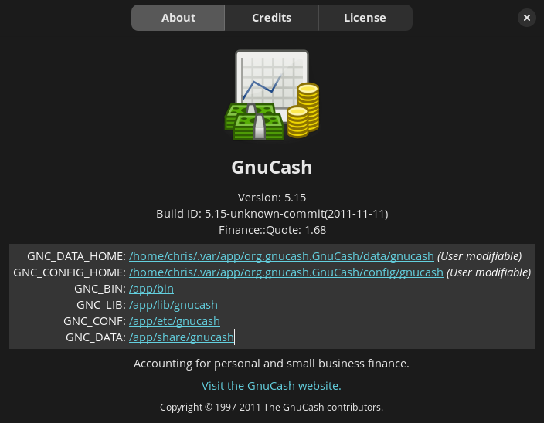Select the Build ID line

pos(272,213)
